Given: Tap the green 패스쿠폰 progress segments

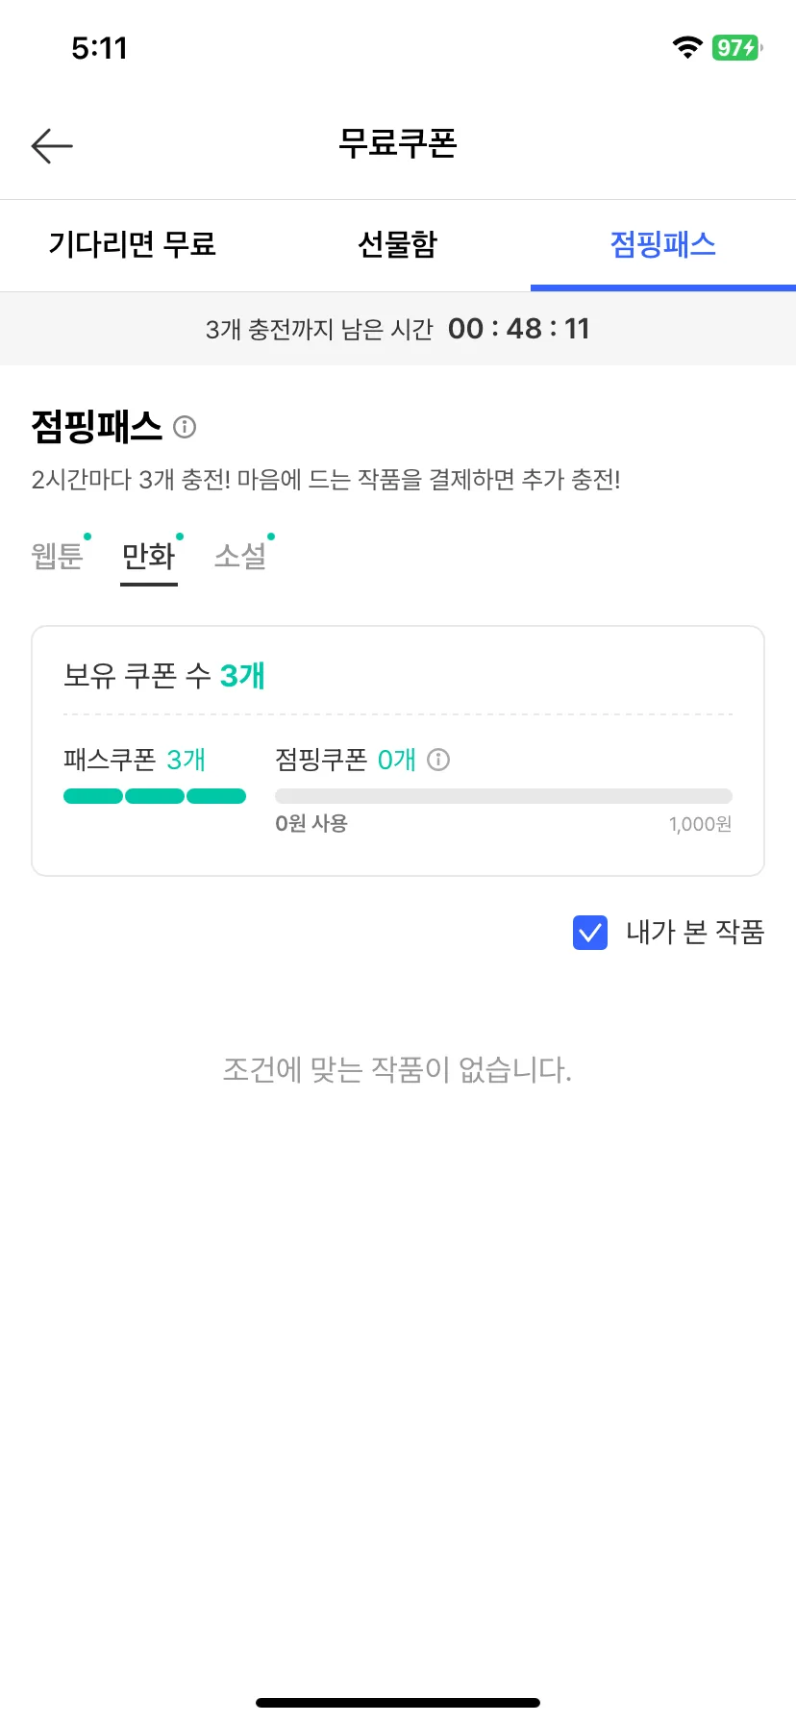Looking at the screenshot, I should click(155, 796).
